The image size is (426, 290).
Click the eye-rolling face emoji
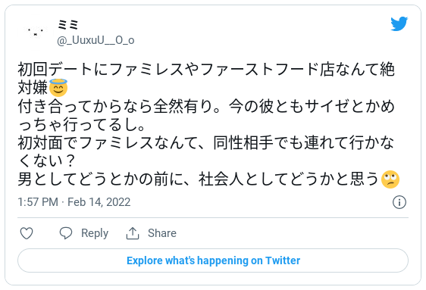390,179
